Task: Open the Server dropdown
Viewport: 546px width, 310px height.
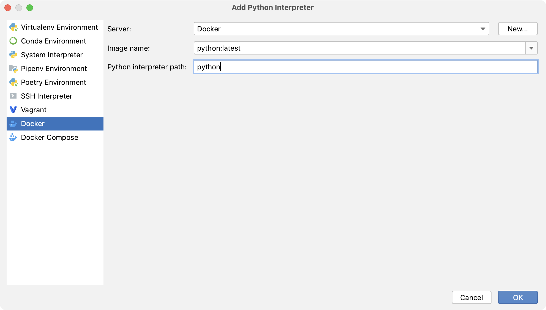Action: tap(483, 29)
